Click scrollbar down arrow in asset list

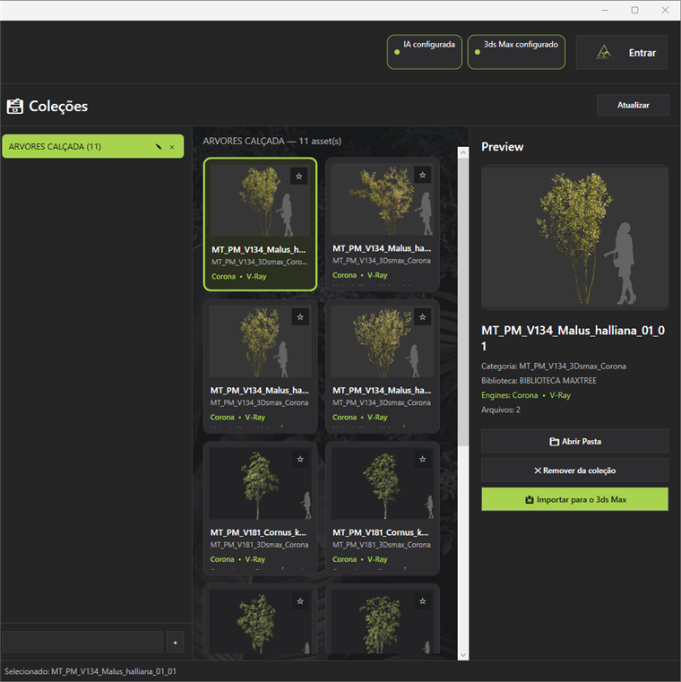[x=463, y=654]
